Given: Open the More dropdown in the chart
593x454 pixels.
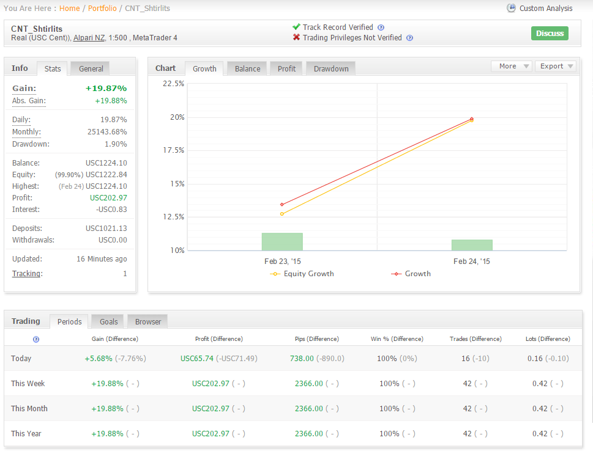Looking at the screenshot, I should pos(512,66).
